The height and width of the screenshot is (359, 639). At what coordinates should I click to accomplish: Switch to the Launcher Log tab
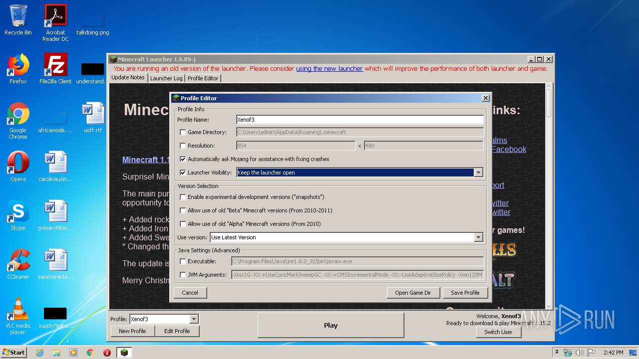point(166,78)
